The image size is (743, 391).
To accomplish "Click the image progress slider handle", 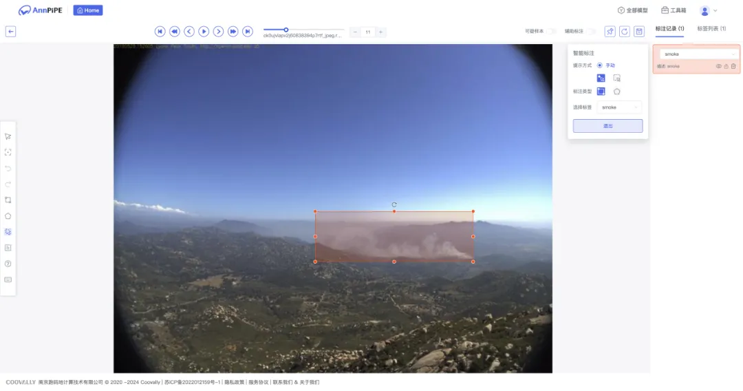I will pyautogui.click(x=286, y=30).
